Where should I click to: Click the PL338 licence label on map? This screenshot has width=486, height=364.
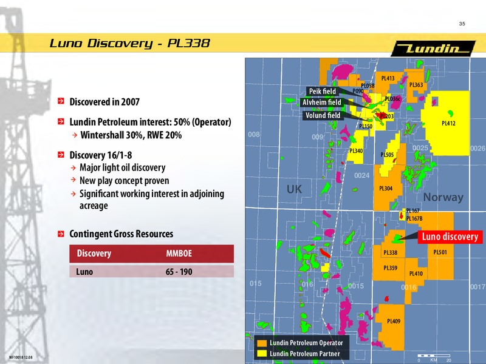pyautogui.click(x=390, y=253)
